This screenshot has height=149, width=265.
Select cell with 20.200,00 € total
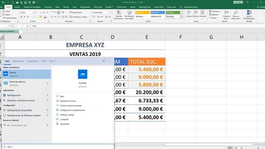147,92
